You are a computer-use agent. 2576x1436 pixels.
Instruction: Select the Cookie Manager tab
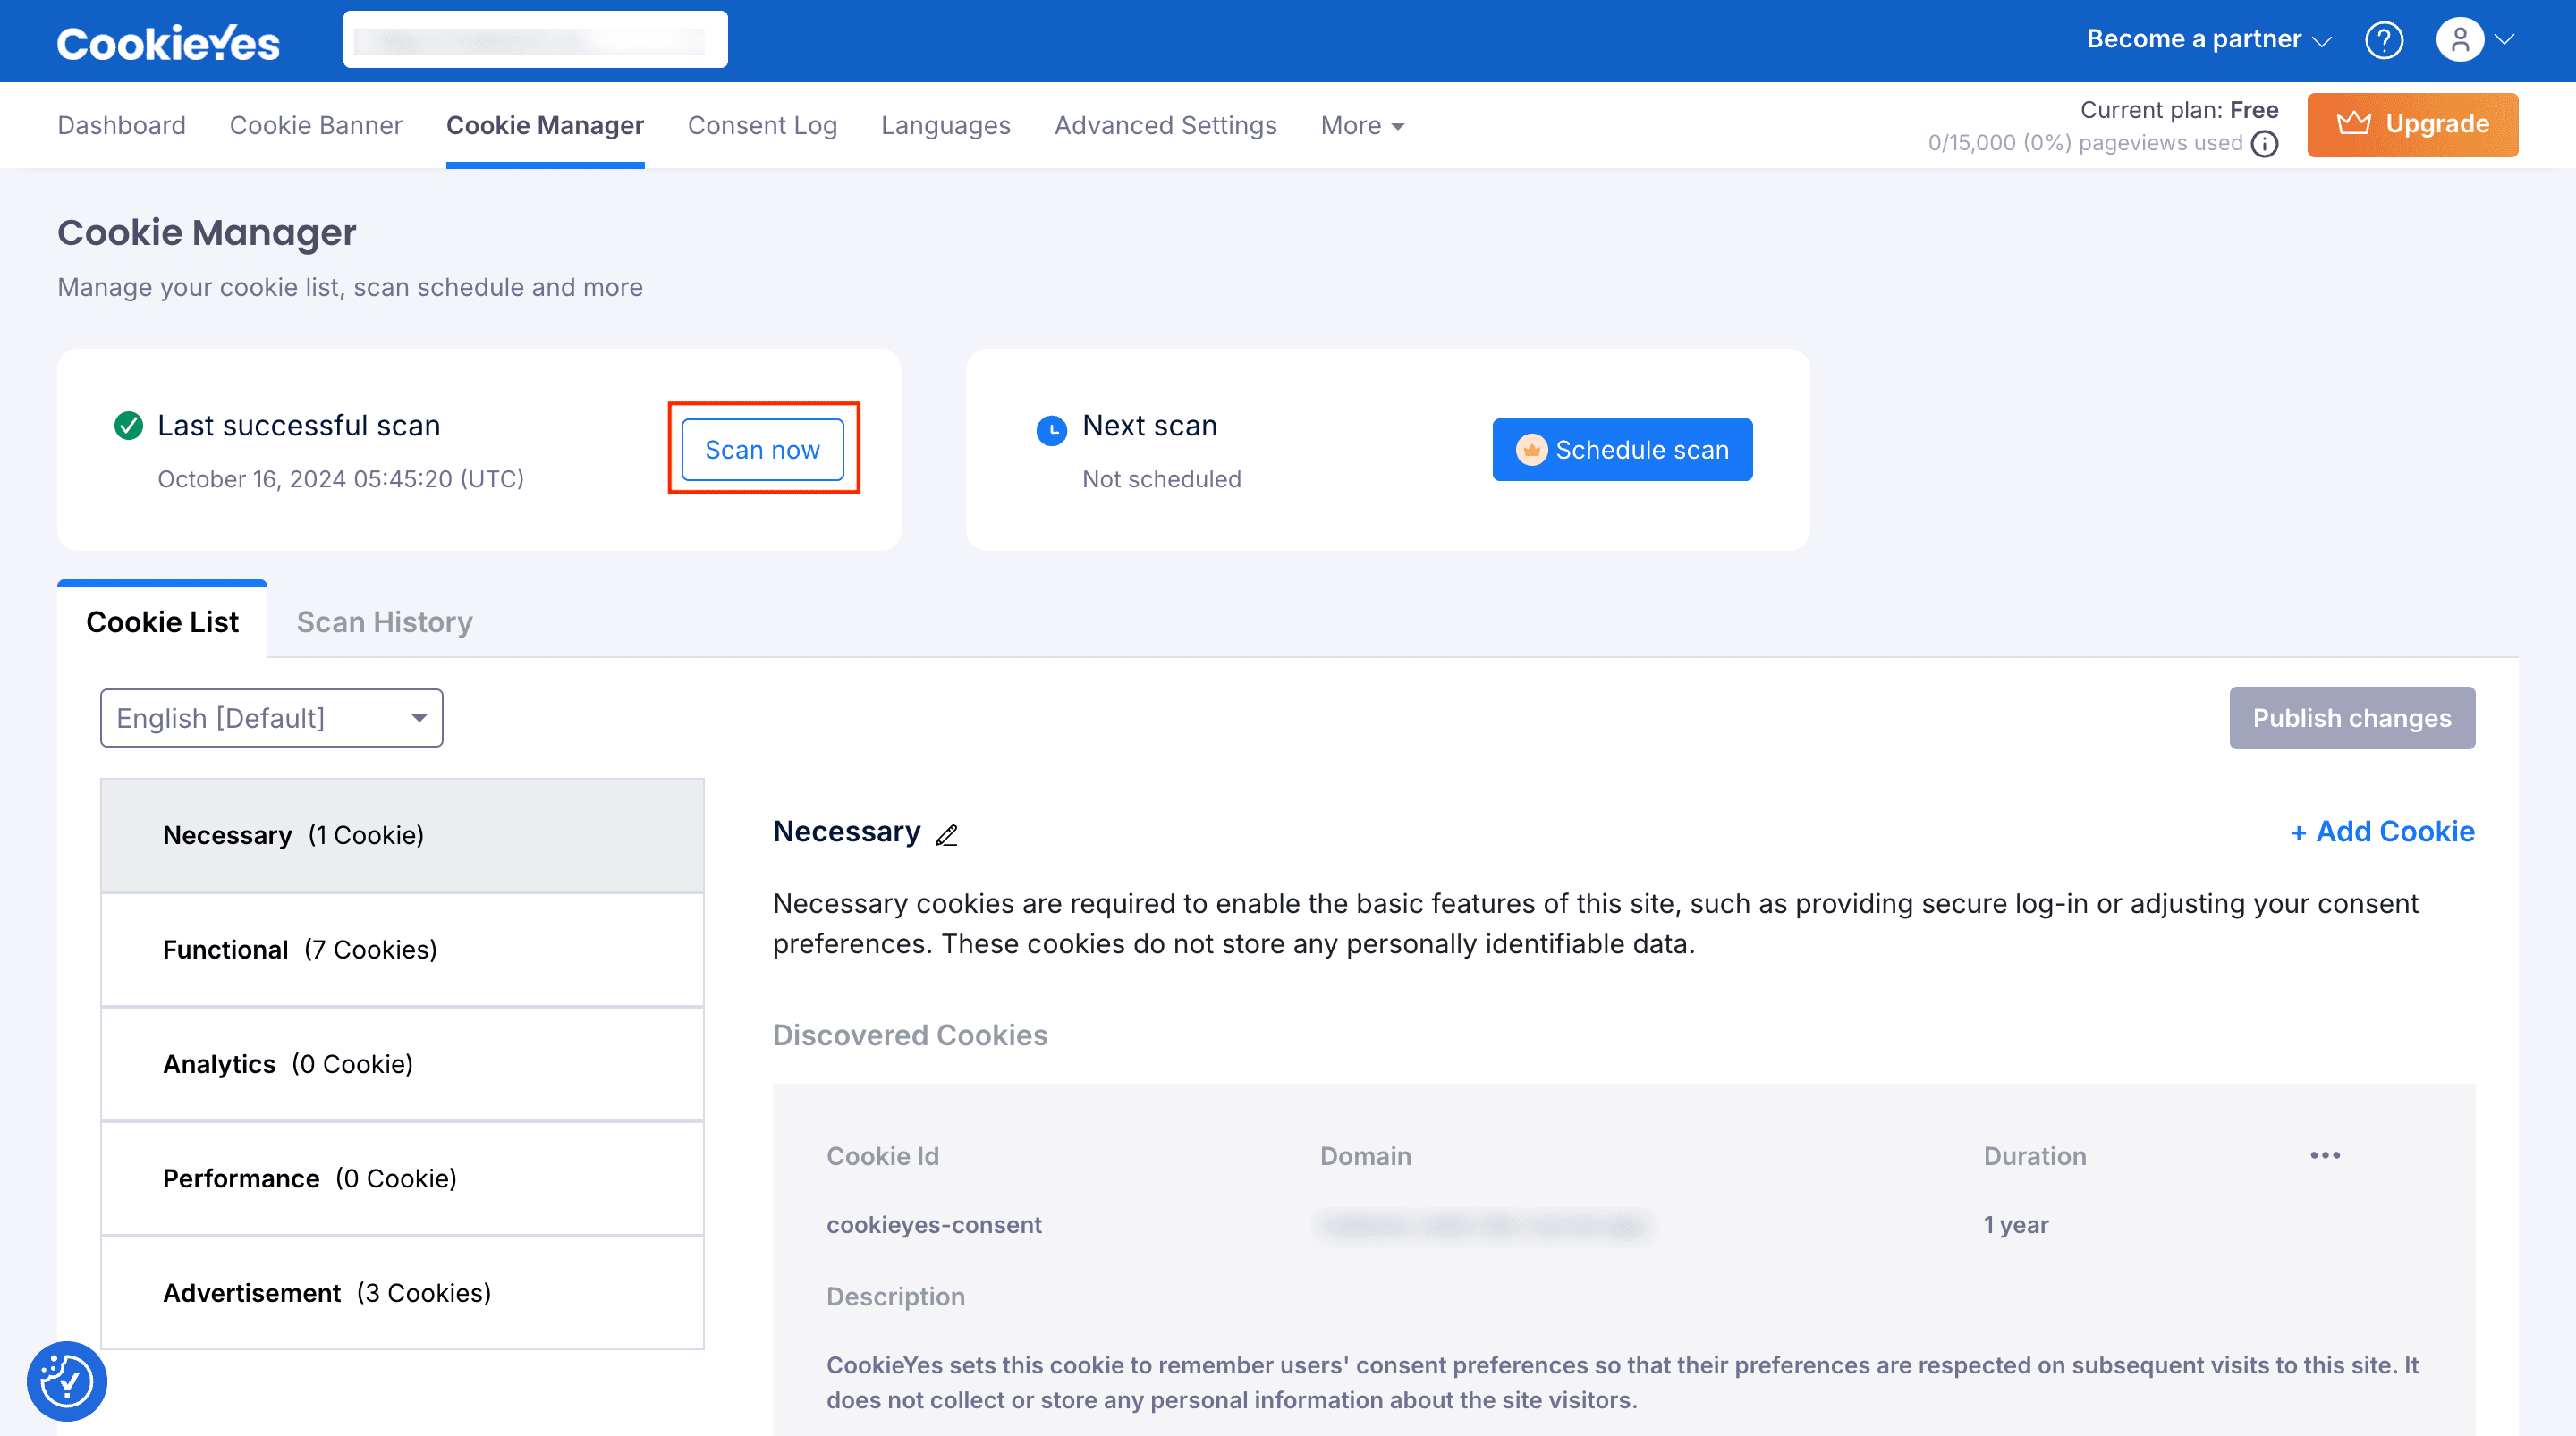click(545, 125)
